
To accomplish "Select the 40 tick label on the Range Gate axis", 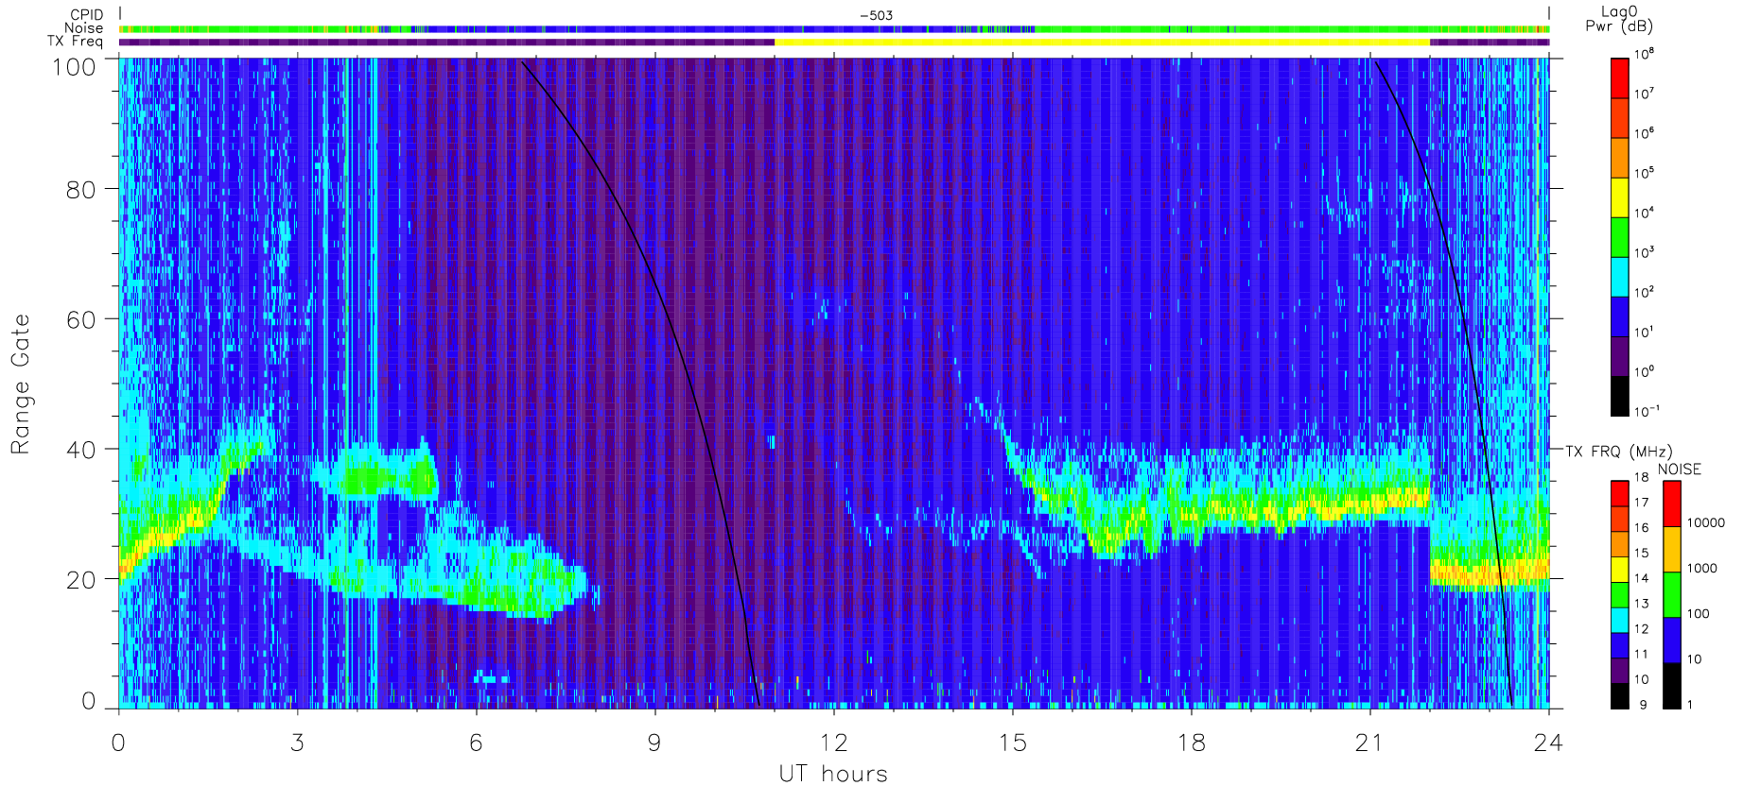I will 81,450.
